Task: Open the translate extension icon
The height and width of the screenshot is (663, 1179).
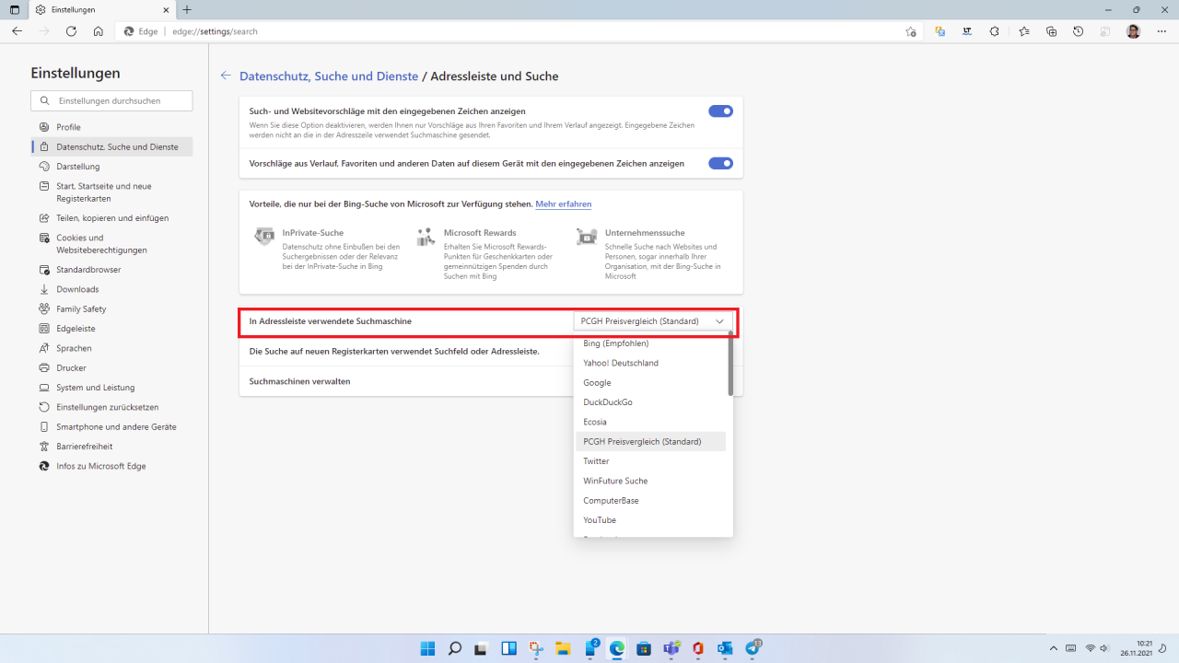Action: (940, 31)
